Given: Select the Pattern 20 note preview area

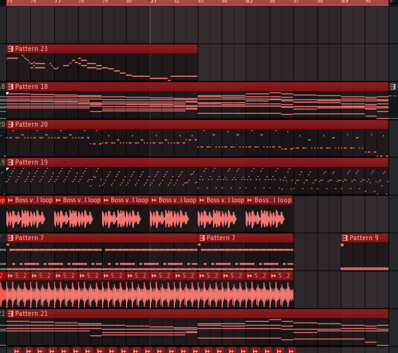Looking at the screenshot, I should pos(198,143).
